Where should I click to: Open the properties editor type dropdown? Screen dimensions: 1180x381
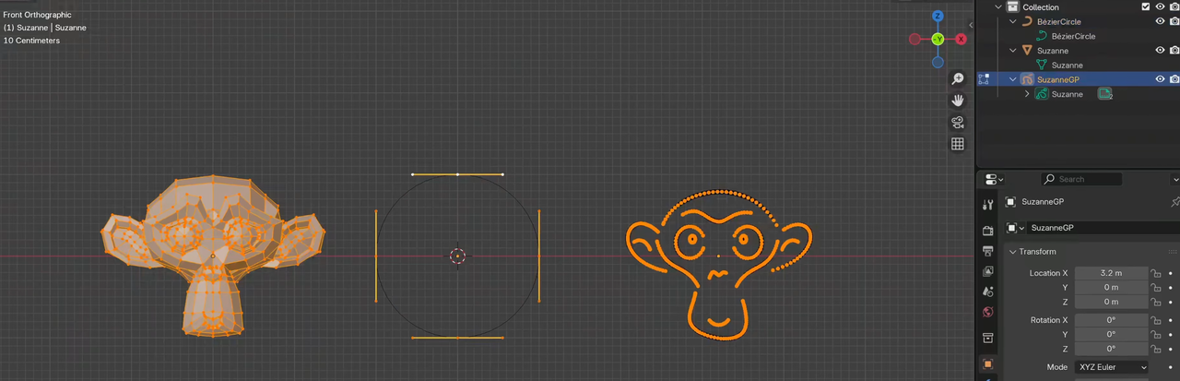pyautogui.click(x=994, y=179)
